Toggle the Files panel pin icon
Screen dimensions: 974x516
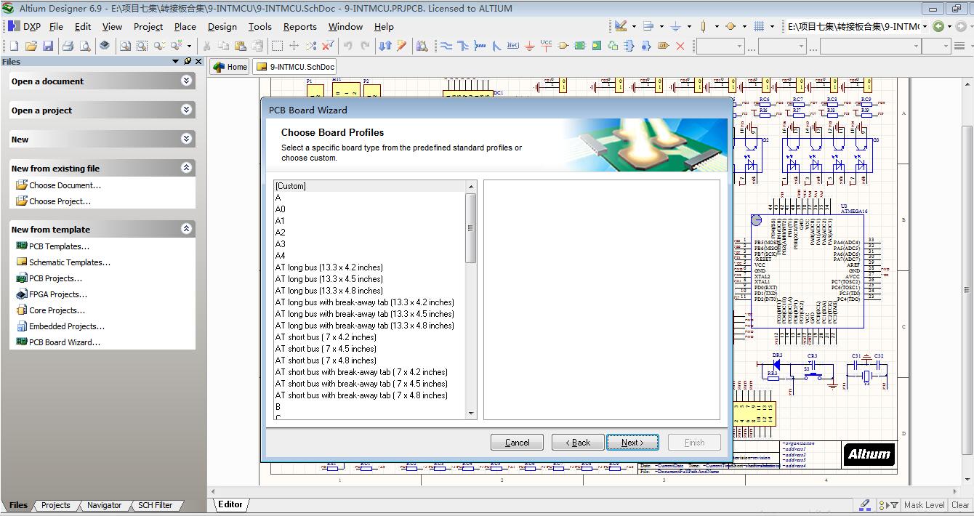(x=188, y=62)
